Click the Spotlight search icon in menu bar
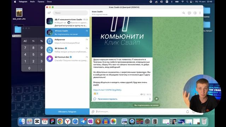Image resolution: width=226 pixels, height=127 pixels. click(187, 2)
